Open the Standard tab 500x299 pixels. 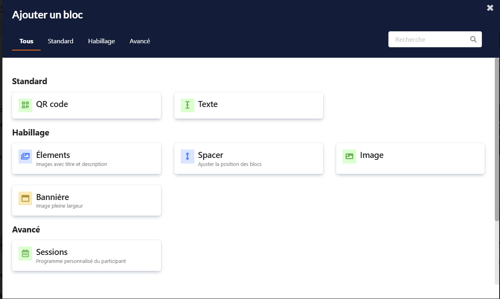pyautogui.click(x=61, y=41)
